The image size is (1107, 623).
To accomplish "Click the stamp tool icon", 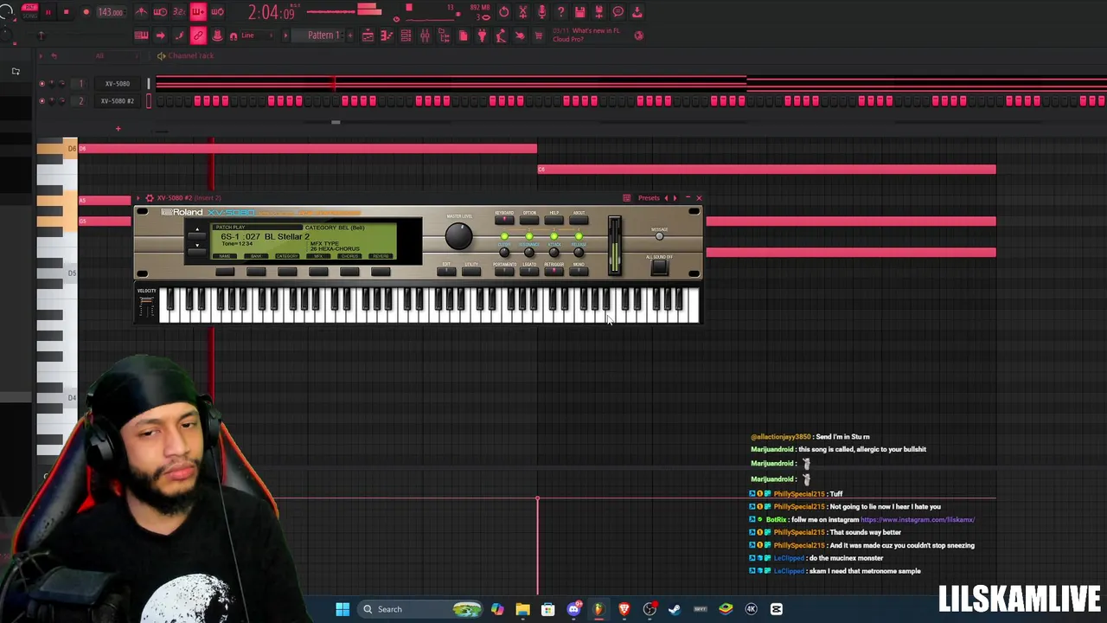I will click(x=217, y=35).
